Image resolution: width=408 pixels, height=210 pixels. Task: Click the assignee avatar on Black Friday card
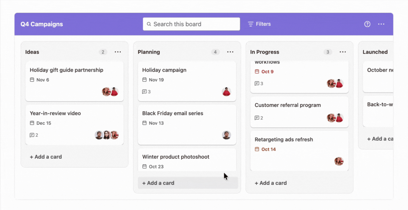pos(226,135)
